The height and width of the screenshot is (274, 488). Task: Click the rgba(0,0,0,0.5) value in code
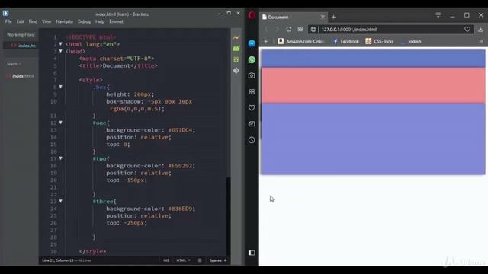pos(136,109)
